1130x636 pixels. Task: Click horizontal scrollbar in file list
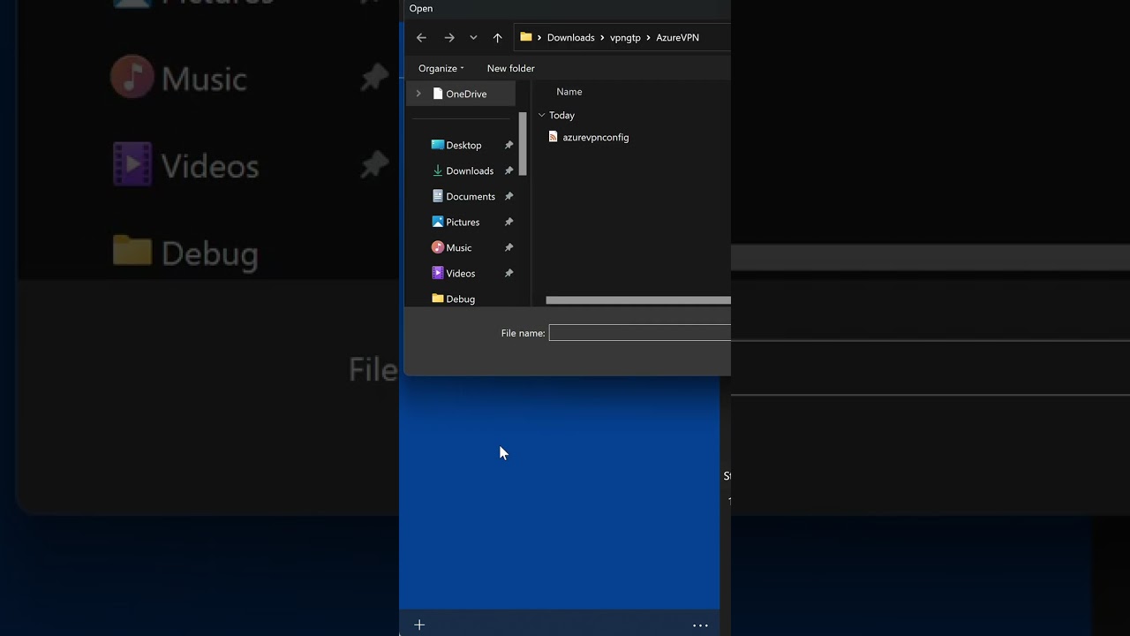click(638, 300)
